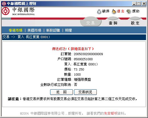This screenshot has height=118, width=148.
Task: Switch to the 交易 trading tab
Action: (x=91, y=23)
